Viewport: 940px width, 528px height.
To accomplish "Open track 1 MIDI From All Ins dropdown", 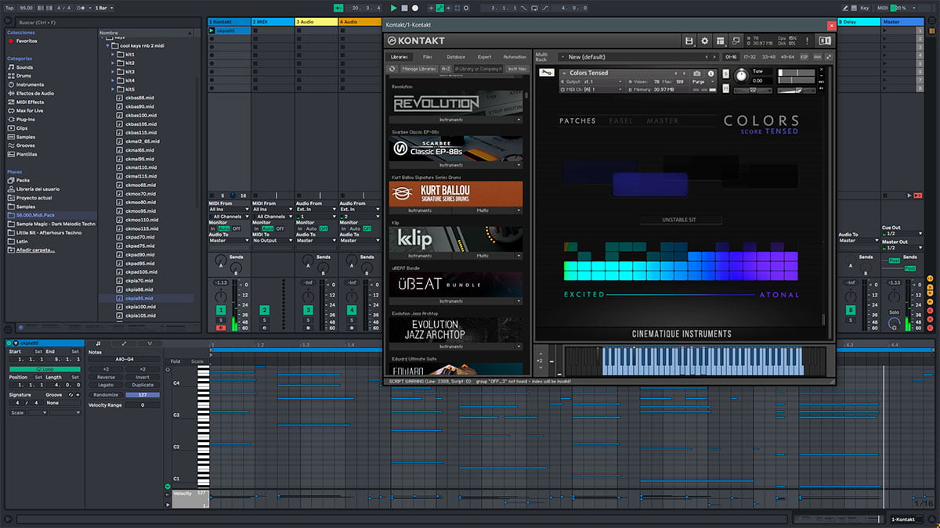I will tap(229, 210).
